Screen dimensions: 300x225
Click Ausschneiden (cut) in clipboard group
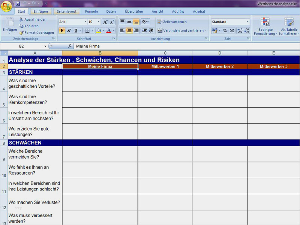(33, 19)
